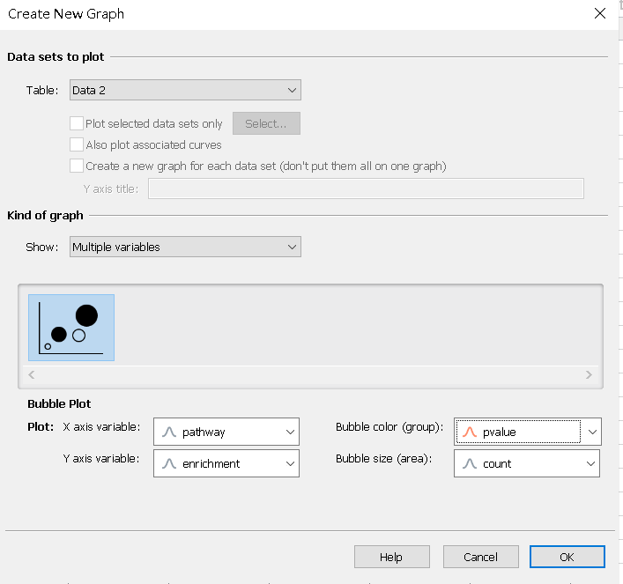Click the right scroll arrow of graph gallery
This screenshot has height=584, width=623.
pyautogui.click(x=589, y=374)
